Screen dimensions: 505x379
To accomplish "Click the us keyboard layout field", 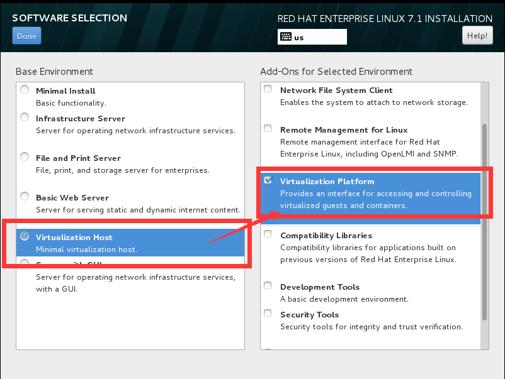I will tap(312, 37).
